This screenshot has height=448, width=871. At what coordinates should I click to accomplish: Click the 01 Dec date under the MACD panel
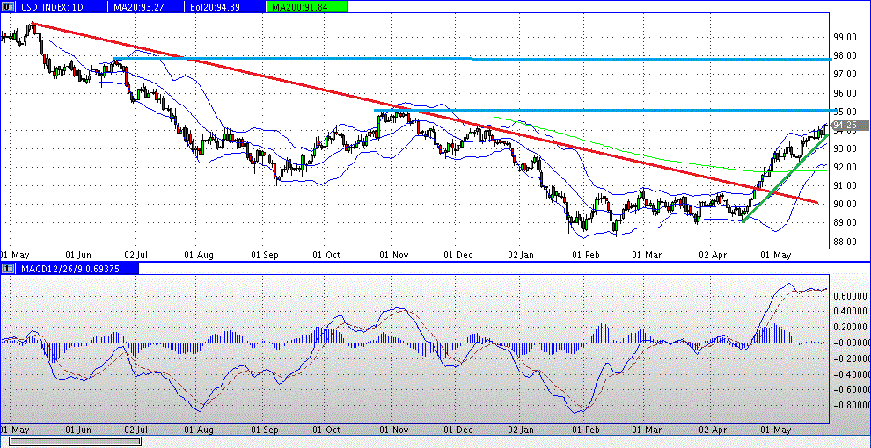tap(458, 430)
